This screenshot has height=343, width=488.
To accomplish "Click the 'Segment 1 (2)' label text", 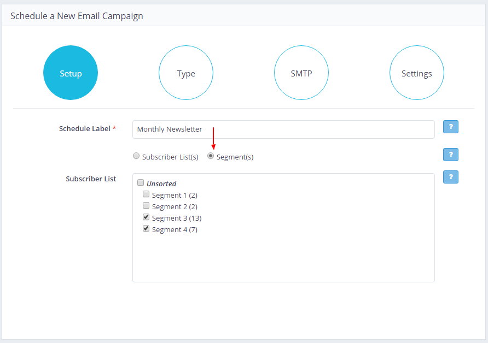I will click(175, 196).
